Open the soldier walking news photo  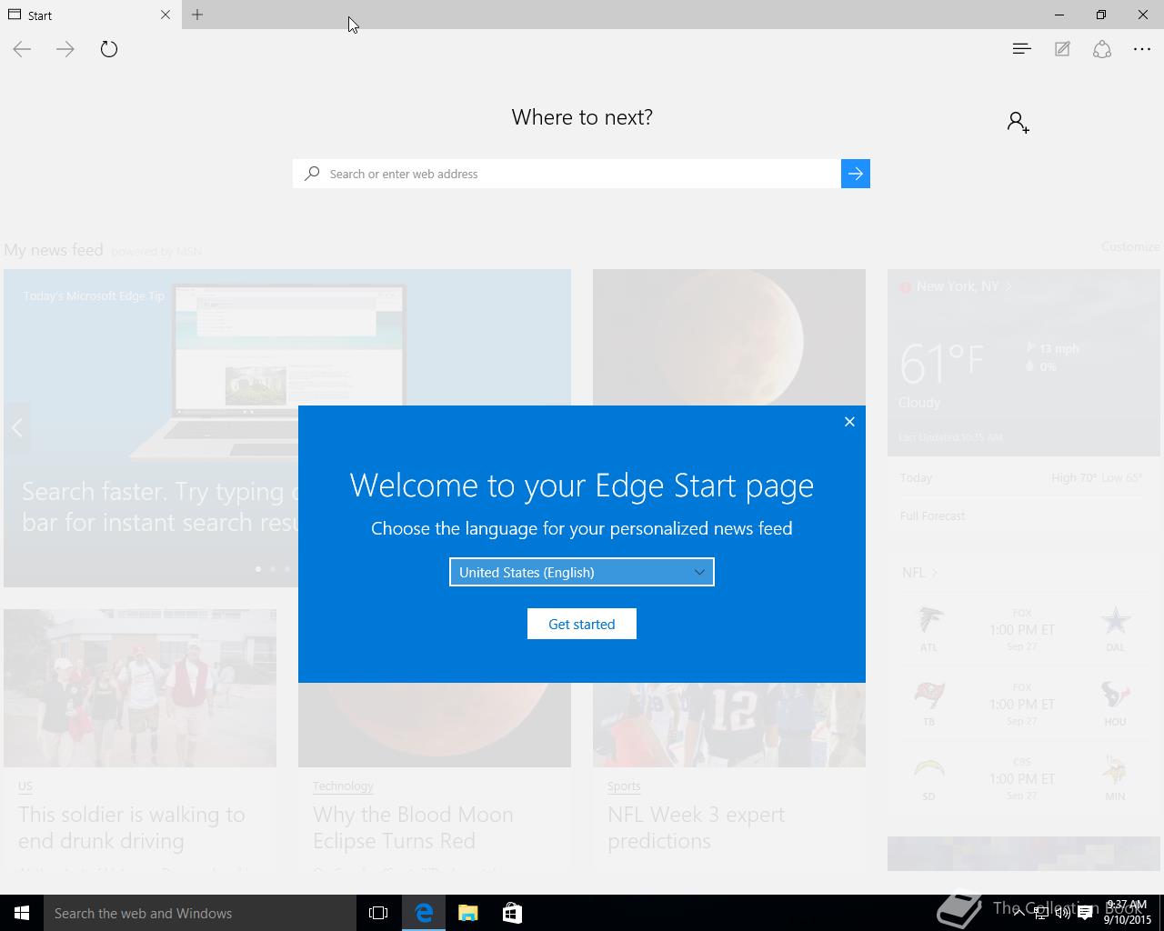[140, 688]
